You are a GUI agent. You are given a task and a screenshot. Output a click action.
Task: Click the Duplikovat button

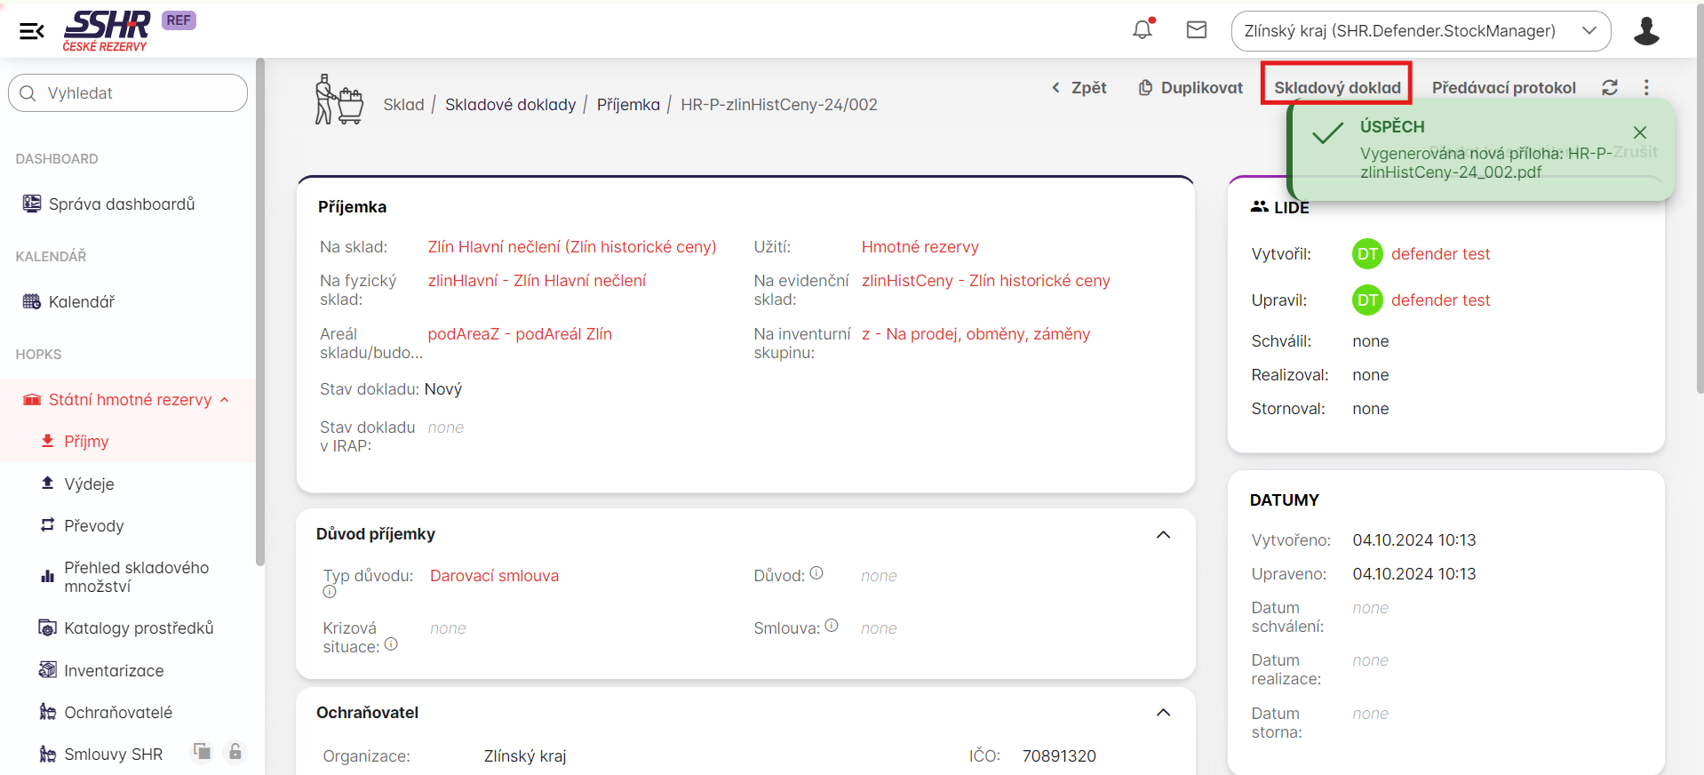tap(1190, 88)
